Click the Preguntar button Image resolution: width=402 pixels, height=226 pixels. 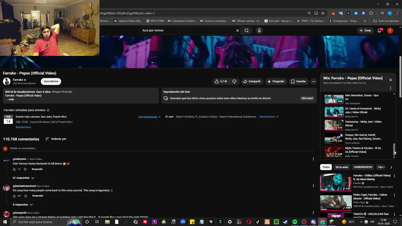point(275,81)
